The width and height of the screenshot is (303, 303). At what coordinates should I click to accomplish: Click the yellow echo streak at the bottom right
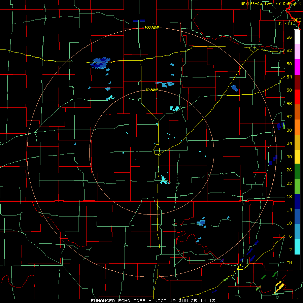[279, 287]
